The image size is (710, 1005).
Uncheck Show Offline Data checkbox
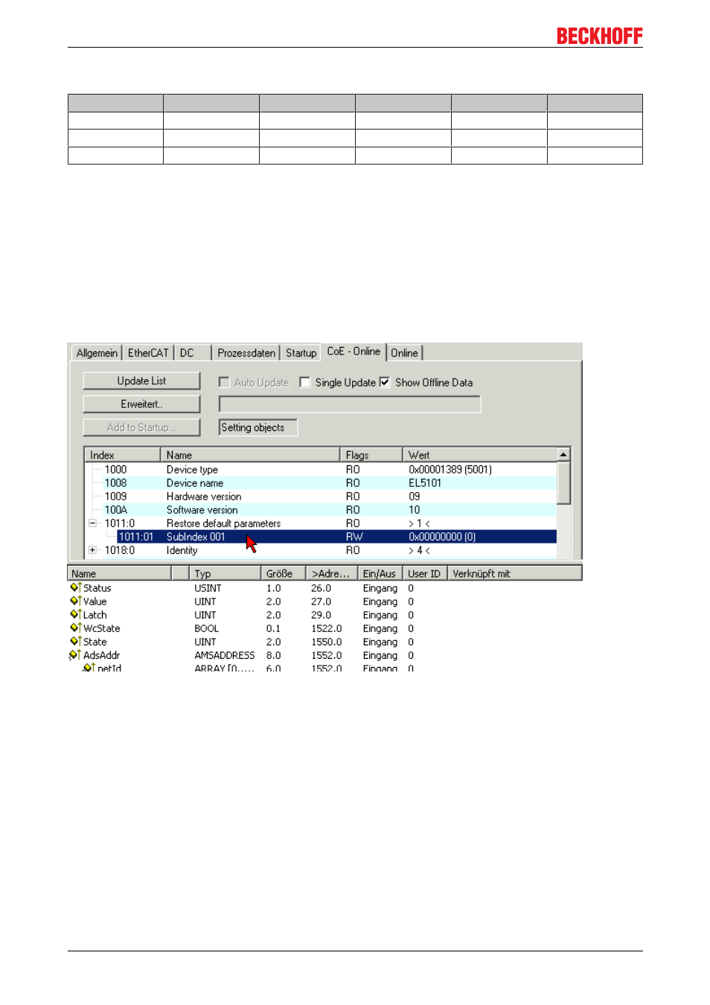385,382
